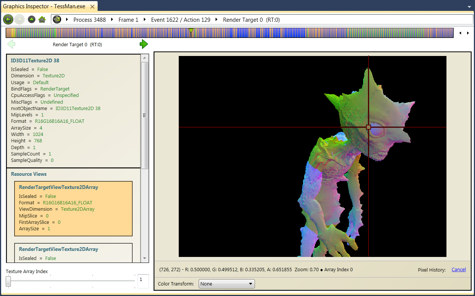
Task: Click the Up one level button
Action: click(x=32, y=20)
